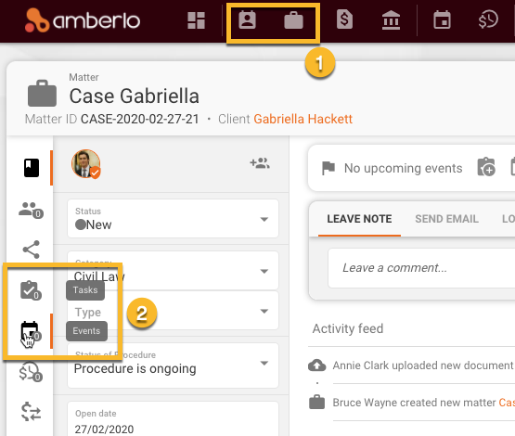The image size is (515, 436).
Task: Click the responsible user avatar
Action: pos(85,164)
